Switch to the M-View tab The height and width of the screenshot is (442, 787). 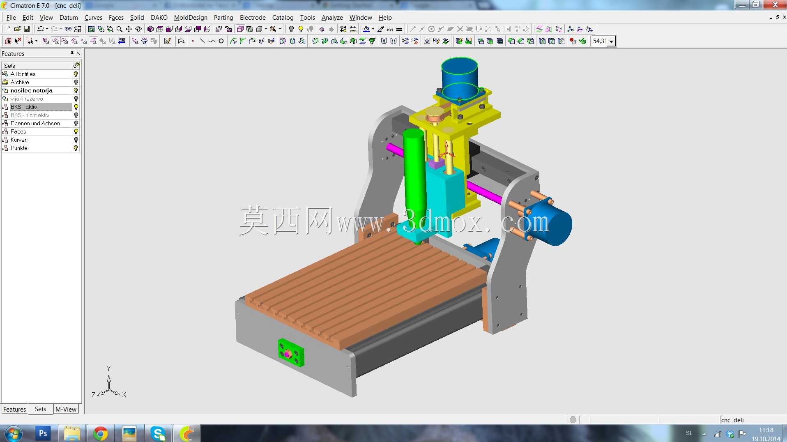(66, 409)
